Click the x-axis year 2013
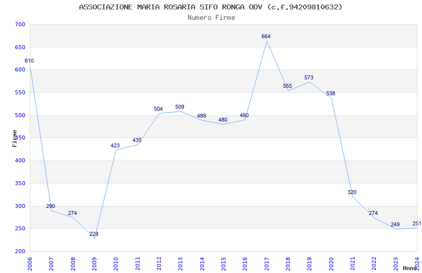 180,264
